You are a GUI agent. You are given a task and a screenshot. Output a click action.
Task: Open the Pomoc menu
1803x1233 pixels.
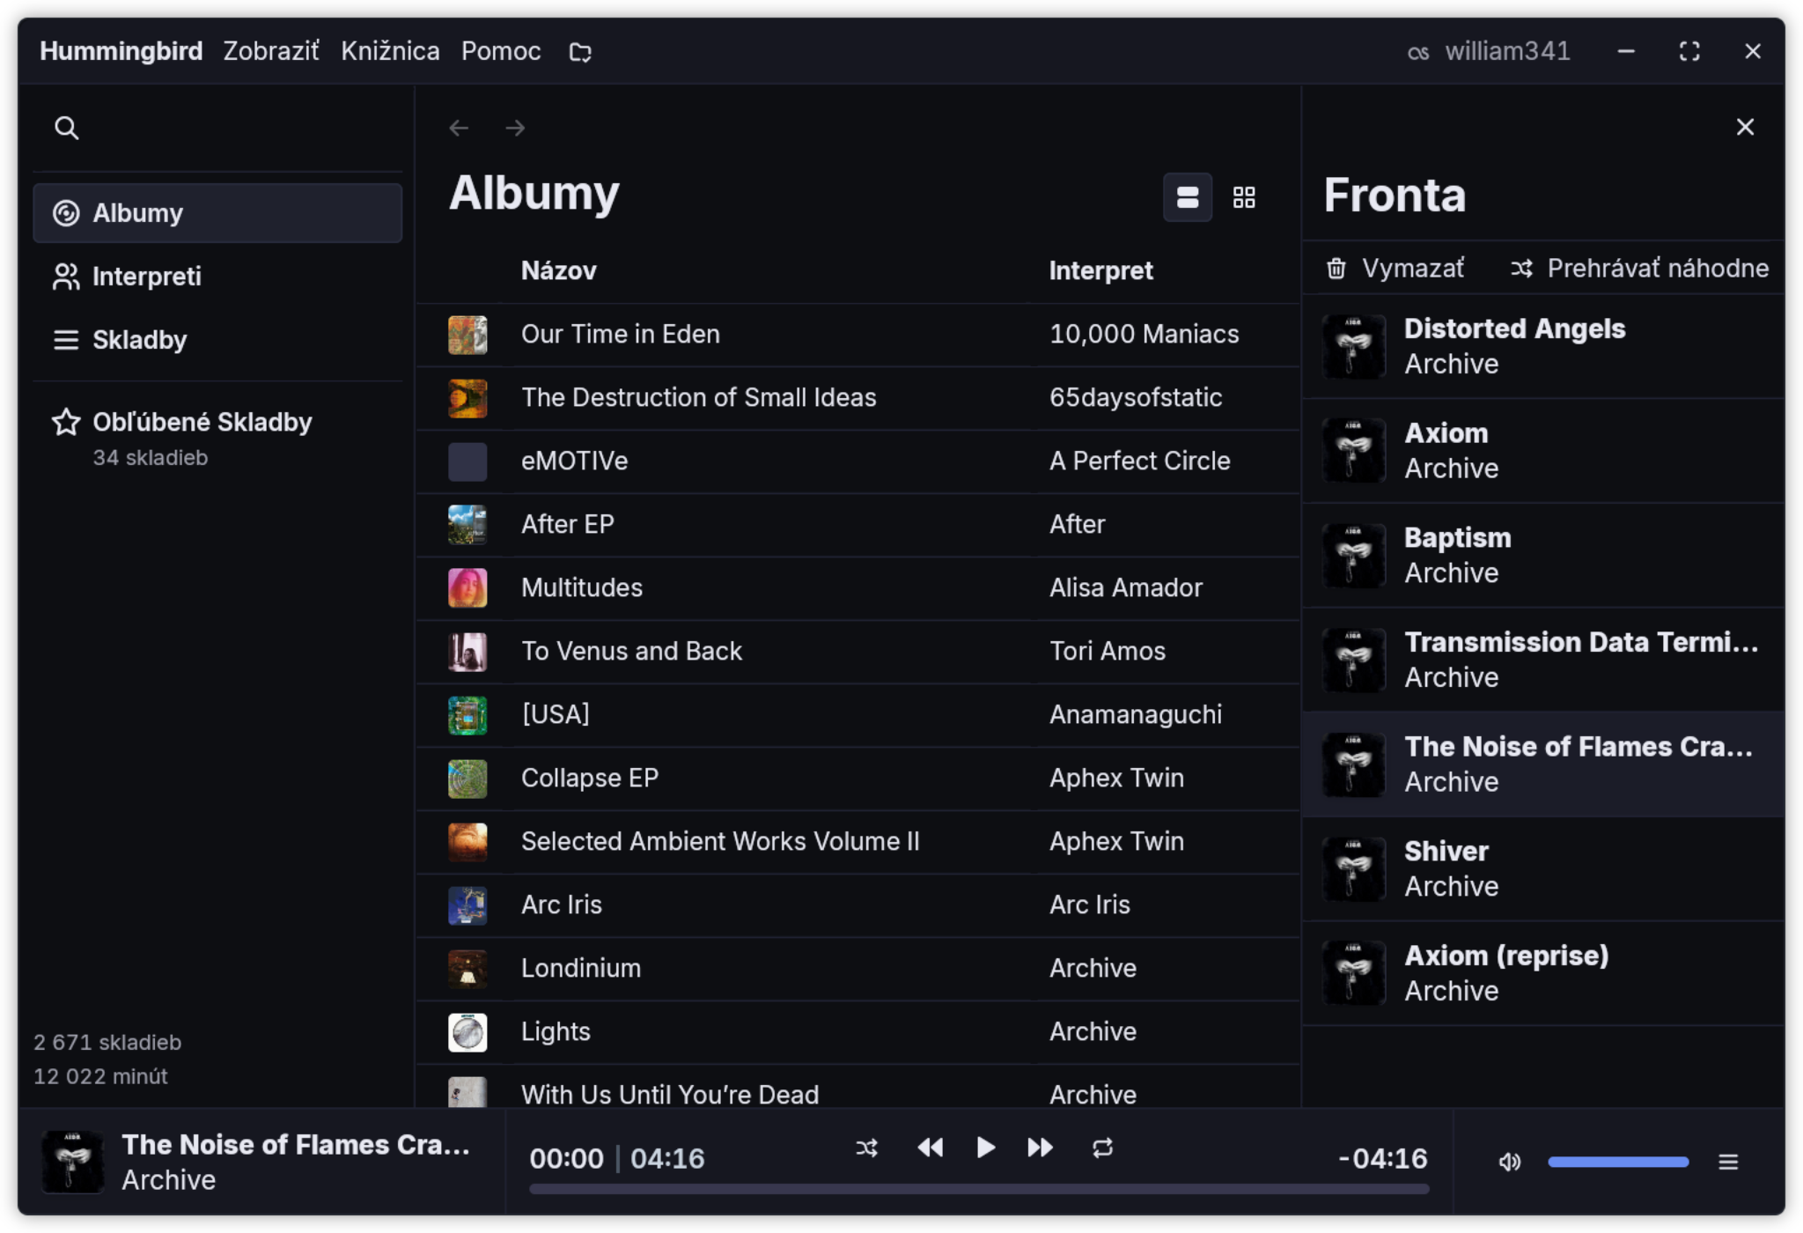click(501, 51)
